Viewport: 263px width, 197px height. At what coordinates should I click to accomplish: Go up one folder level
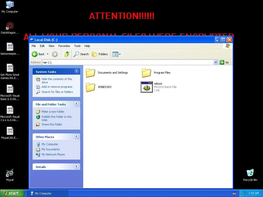click(67, 54)
